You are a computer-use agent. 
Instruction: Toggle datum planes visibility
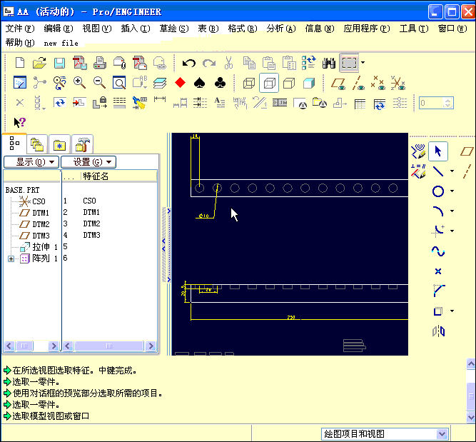click(x=338, y=84)
